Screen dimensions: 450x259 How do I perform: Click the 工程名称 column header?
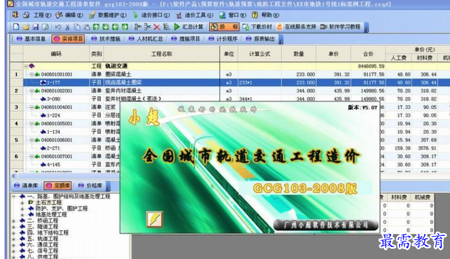tap(161, 54)
